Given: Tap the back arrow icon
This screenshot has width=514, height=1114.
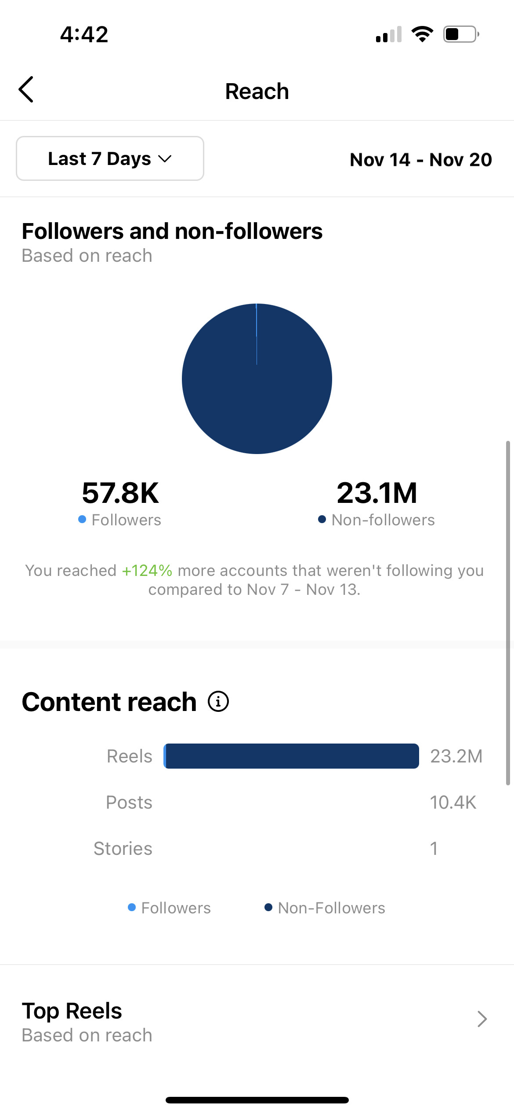Looking at the screenshot, I should [x=26, y=89].
